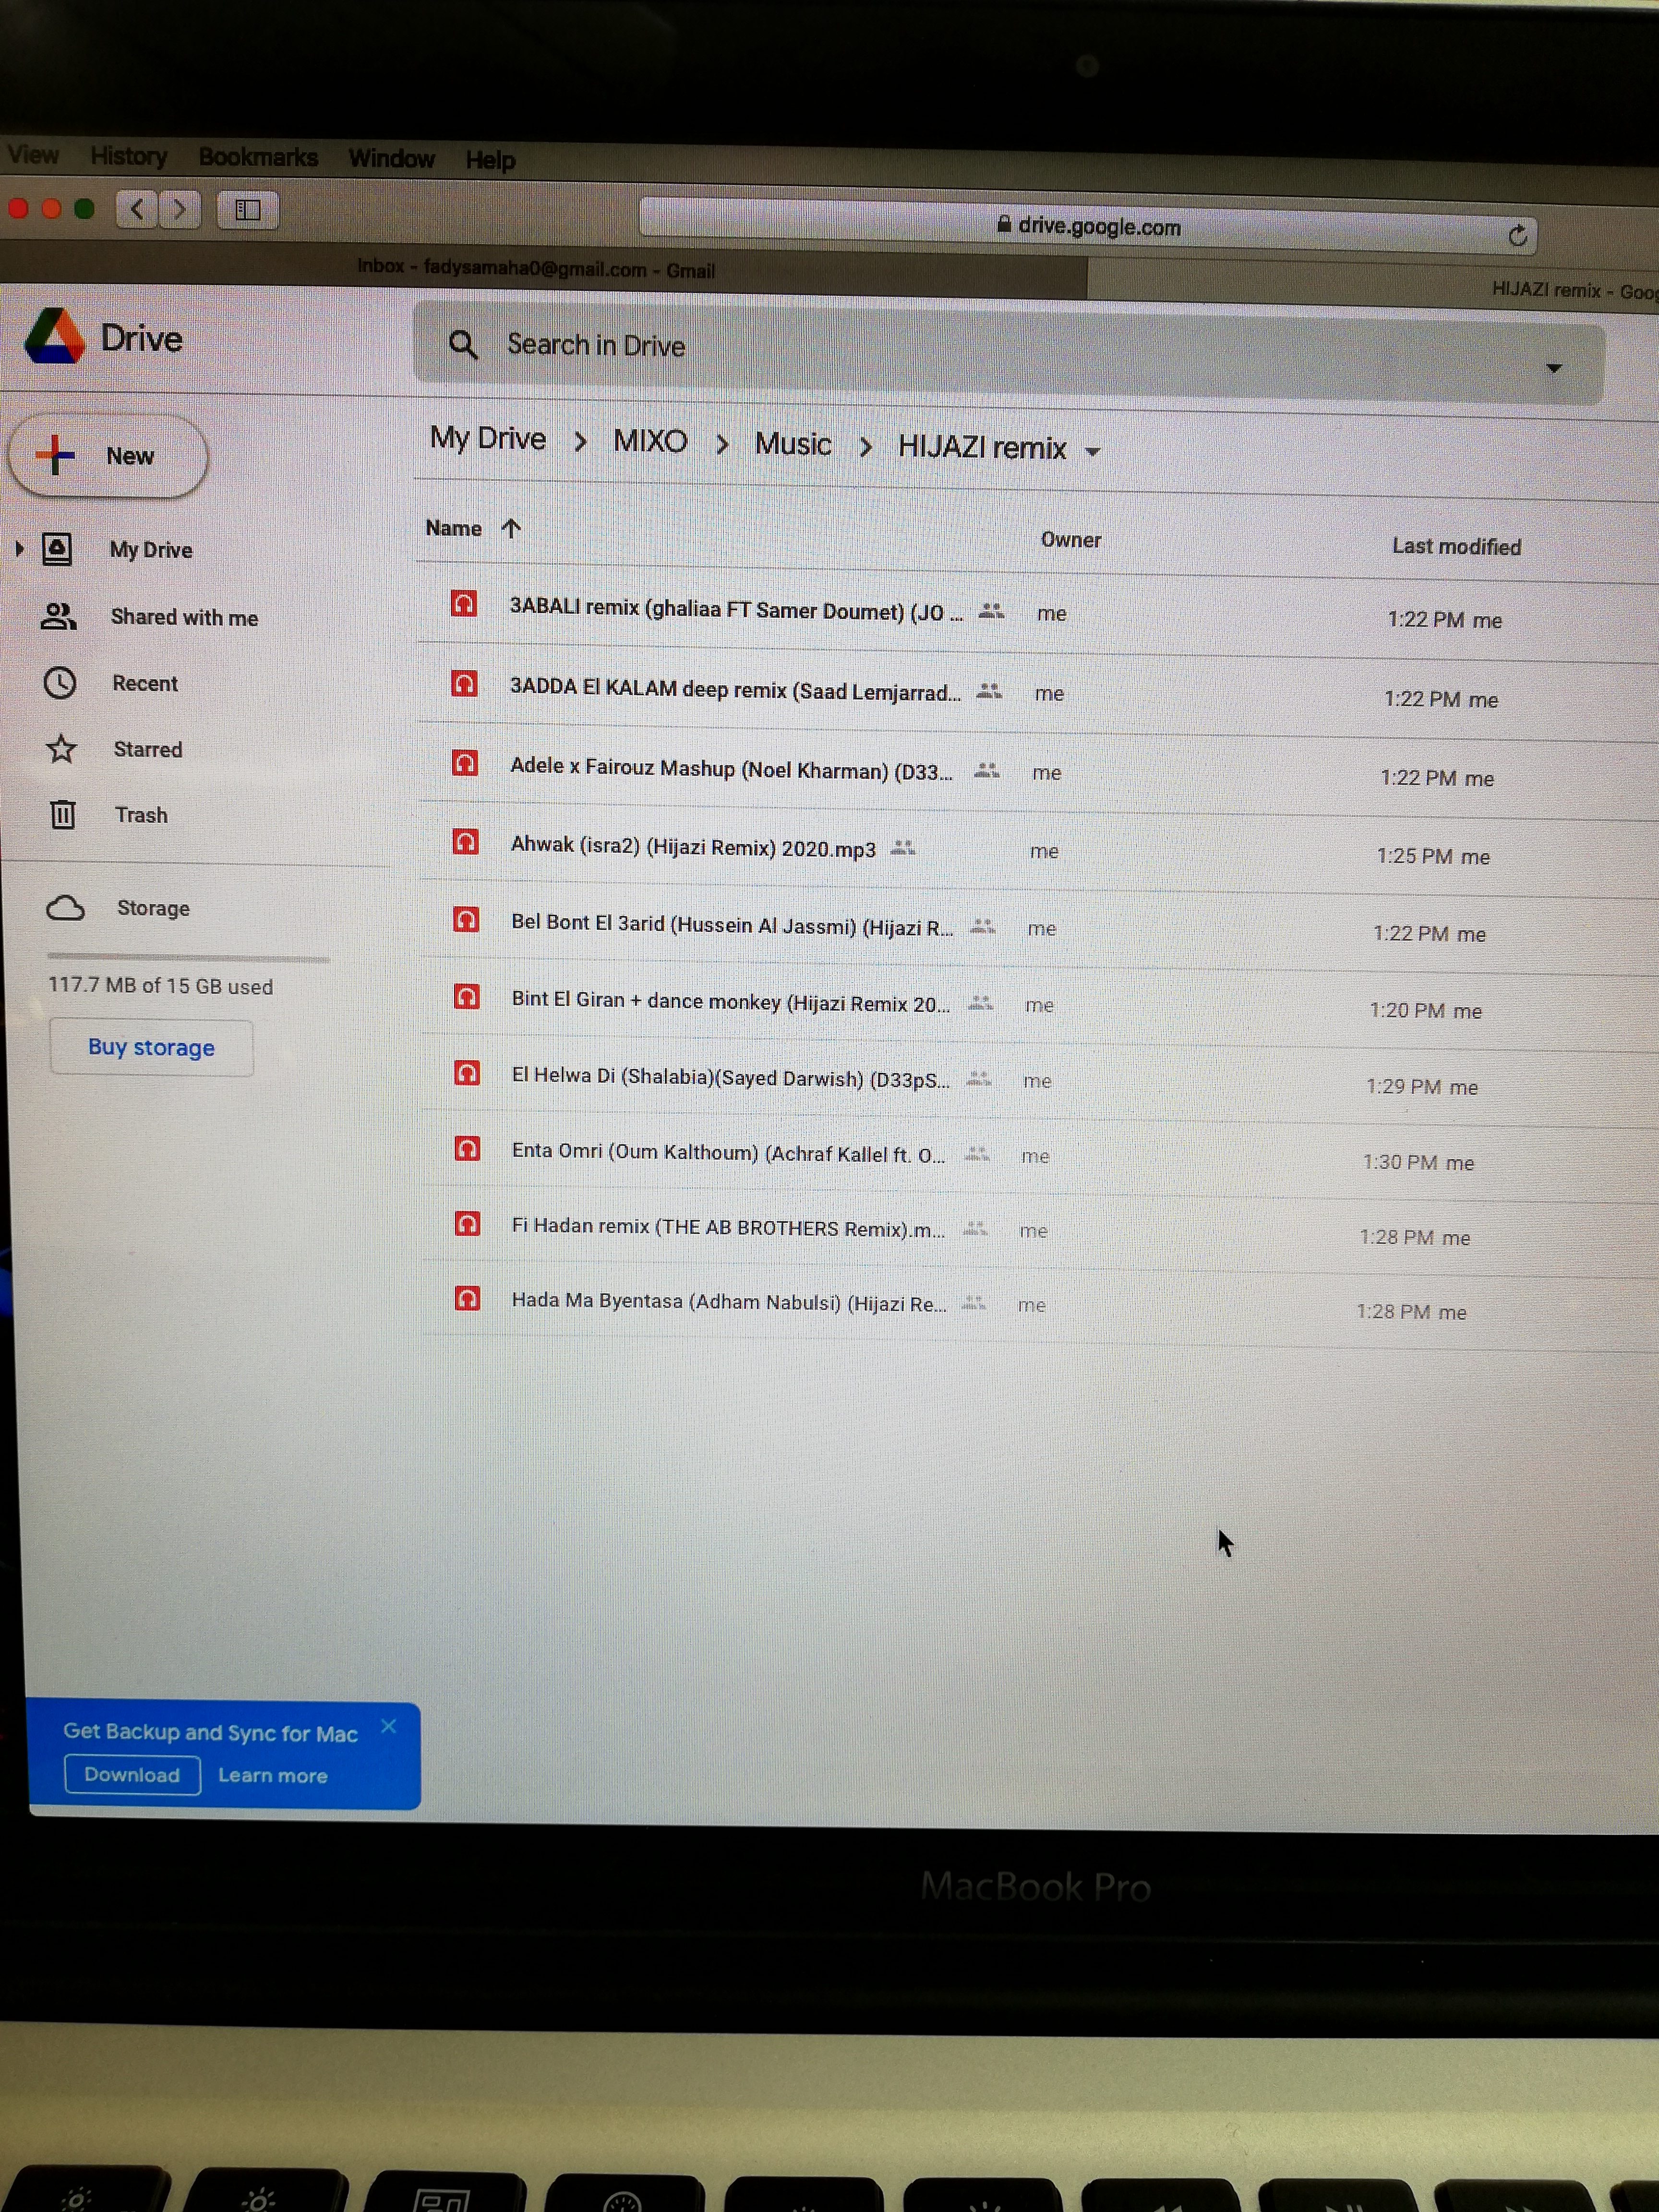Expand the My Drive tree arrow
This screenshot has height=2212, width=1659.
coord(19,548)
